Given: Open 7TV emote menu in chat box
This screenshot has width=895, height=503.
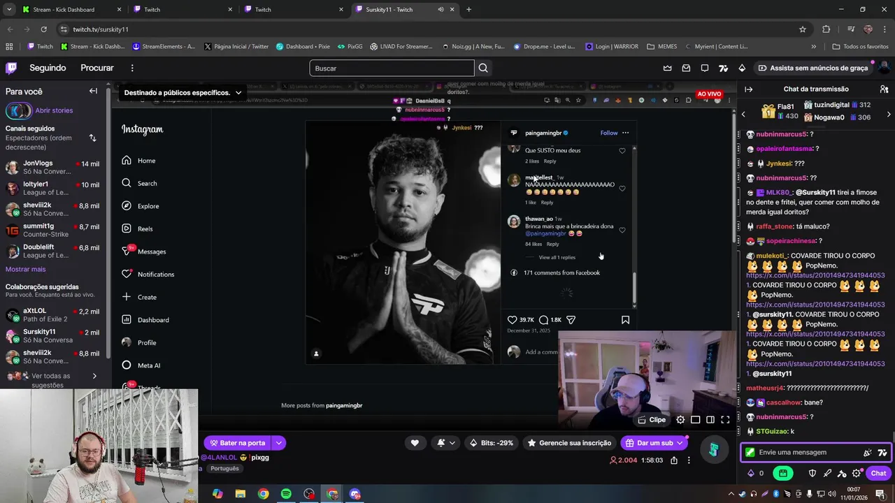Looking at the screenshot, I should pos(882,452).
